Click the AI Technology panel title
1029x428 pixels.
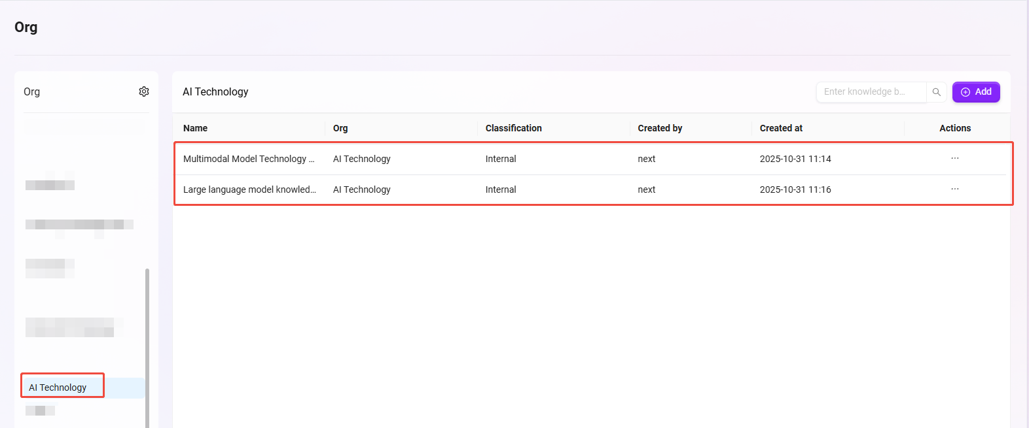pos(215,92)
